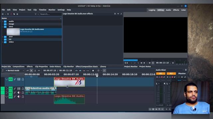Click the create folder icon in bin
Screen dimensions: 213x119
coord(8,14)
